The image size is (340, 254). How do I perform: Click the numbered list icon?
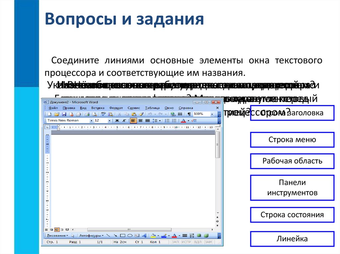coord(167,121)
